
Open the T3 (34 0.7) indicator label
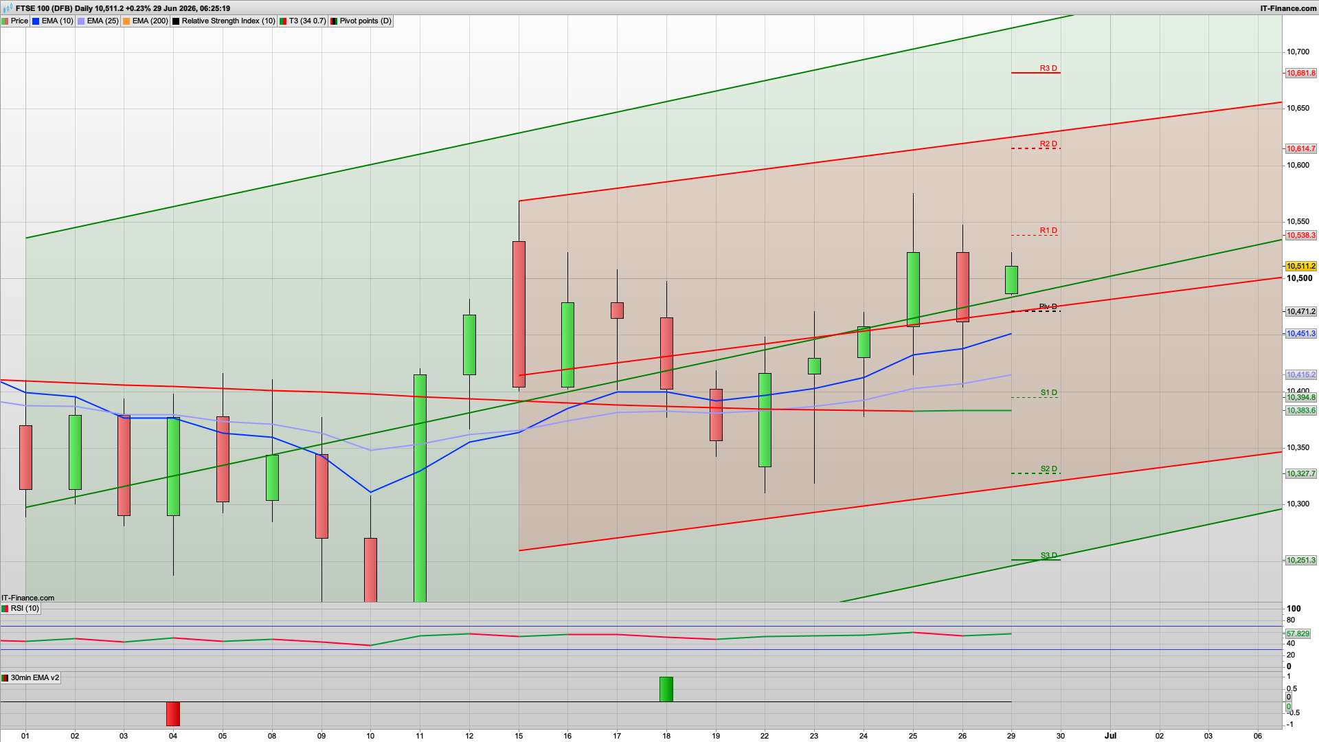307,21
